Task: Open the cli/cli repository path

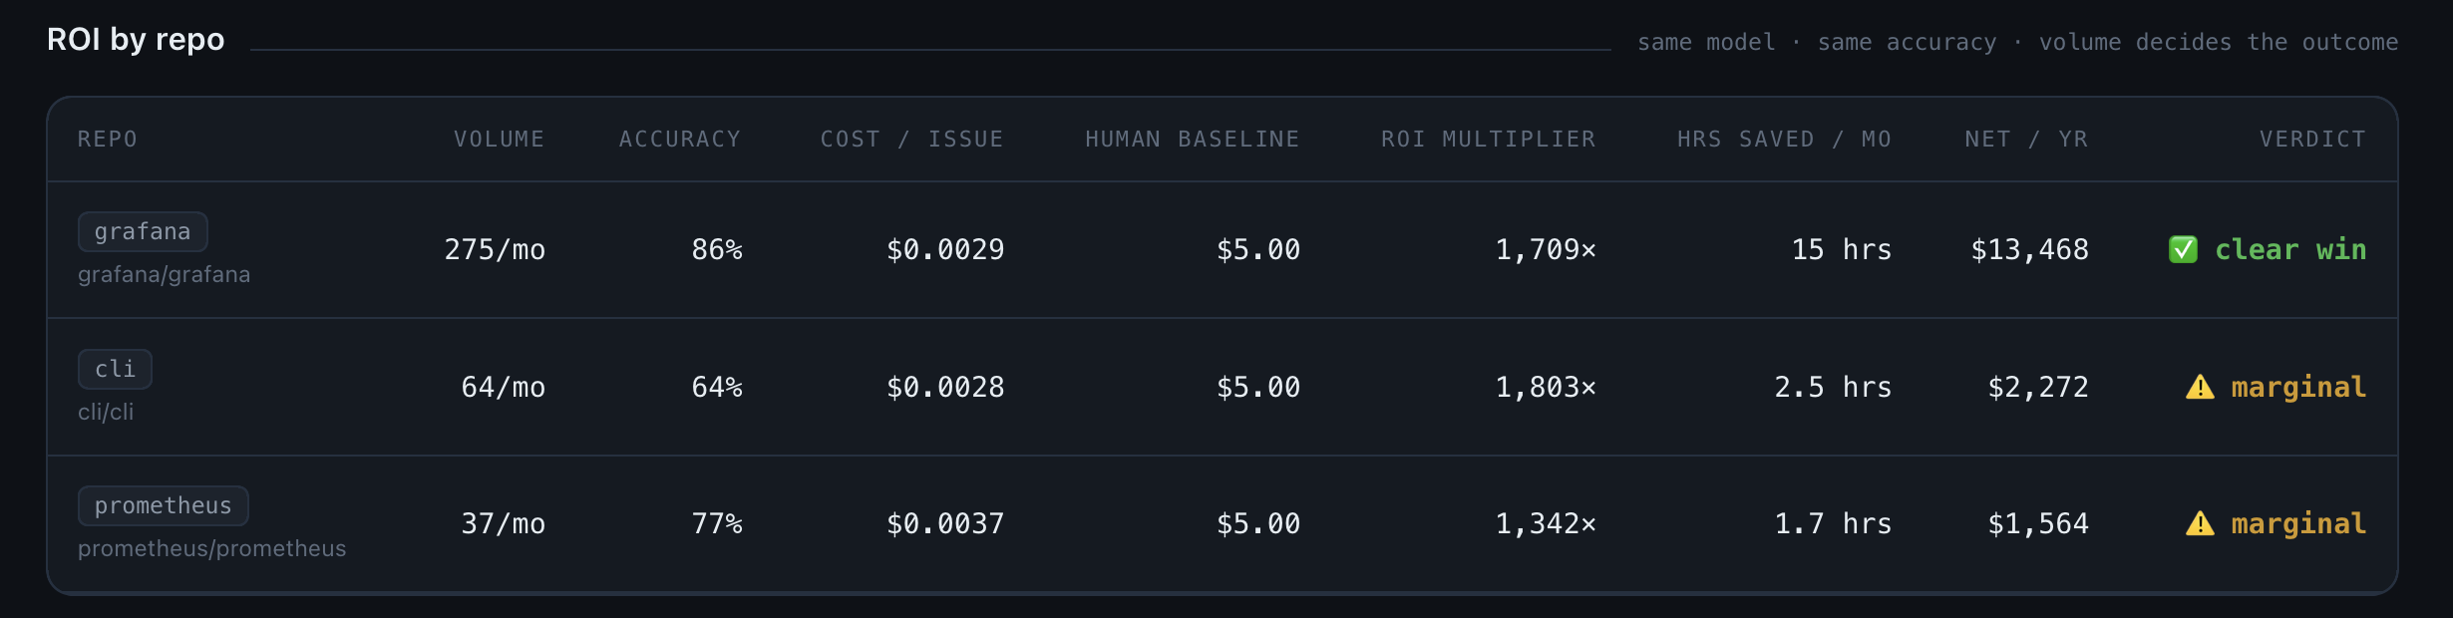Action: pyautogui.click(x=106, y=412)
